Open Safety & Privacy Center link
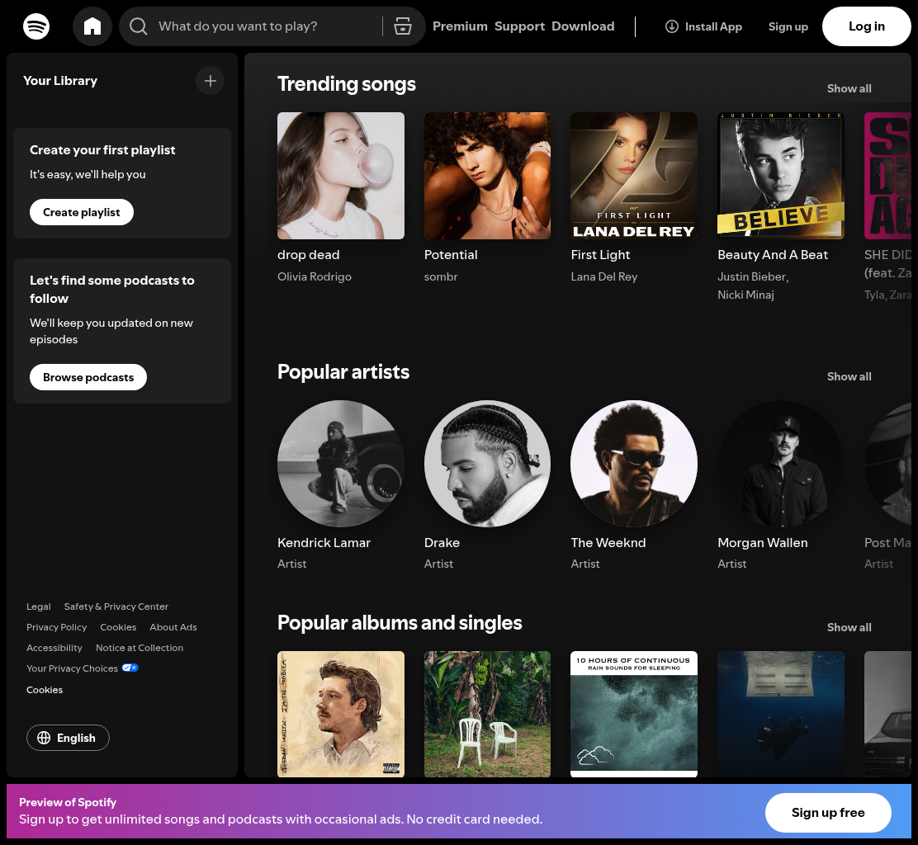Viewport: 918px width, 845px height. pos(116,607)
